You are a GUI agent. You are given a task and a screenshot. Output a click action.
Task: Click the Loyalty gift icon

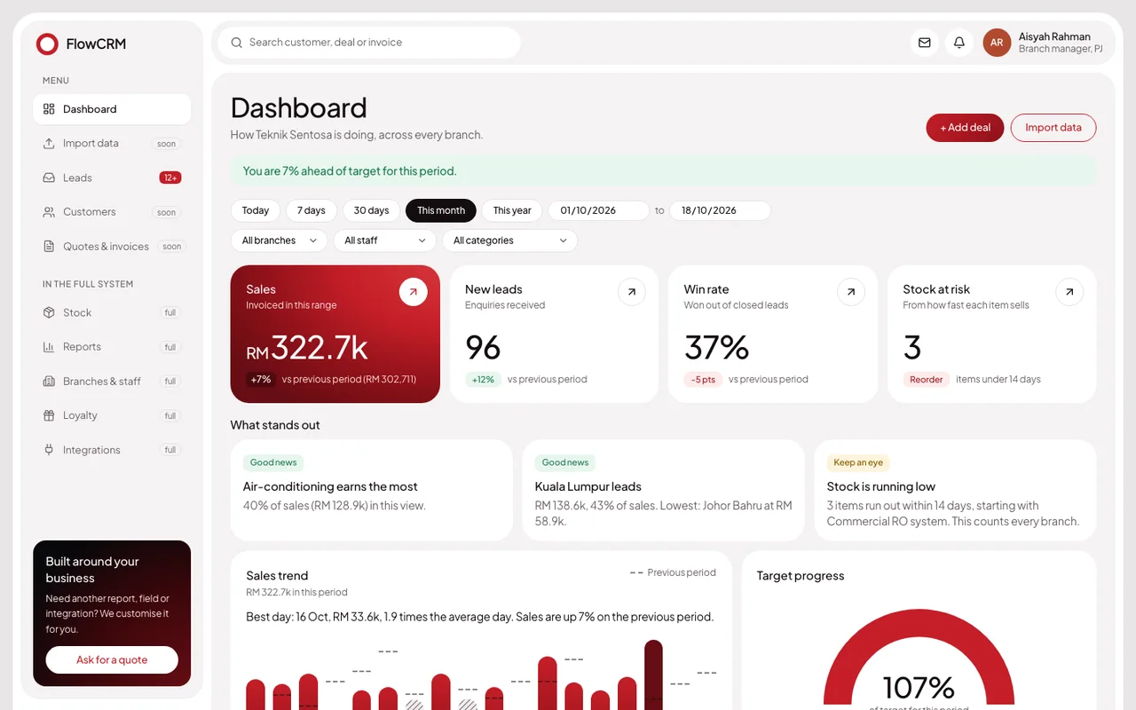coord(49,415)
